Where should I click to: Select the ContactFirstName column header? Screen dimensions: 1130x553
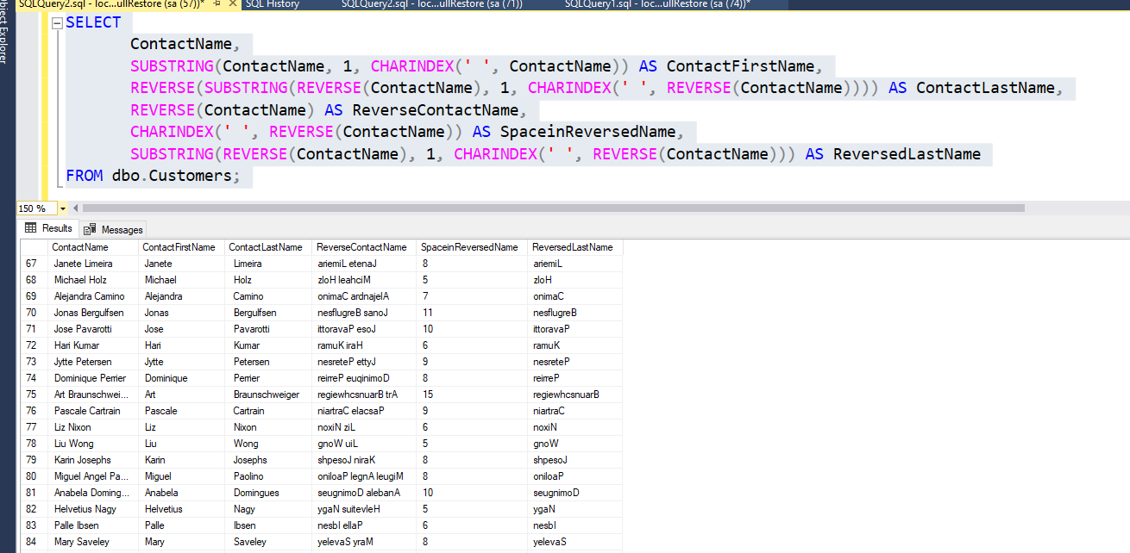[x=181, y=247]
